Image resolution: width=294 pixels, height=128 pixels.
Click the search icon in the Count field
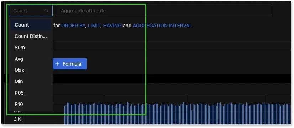(x=47, y=11)
